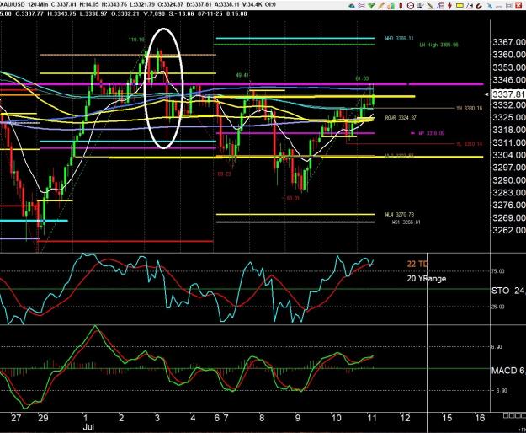This screenshot has height=433, width=526.
Task: Click date 29 on the time axis
Action: [43, 418]
